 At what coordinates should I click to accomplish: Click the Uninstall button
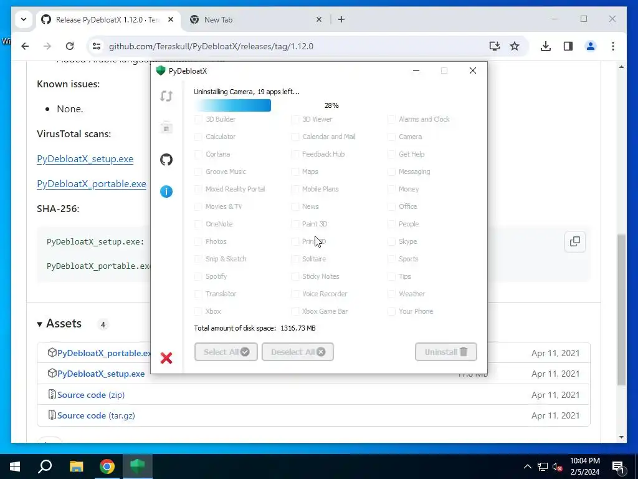[446, 352]
